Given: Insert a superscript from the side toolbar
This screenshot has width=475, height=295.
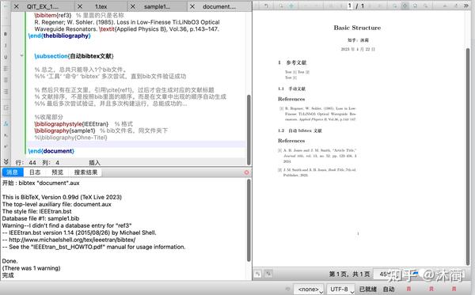Looking at the screenshot, I should [x=6, y=146].
